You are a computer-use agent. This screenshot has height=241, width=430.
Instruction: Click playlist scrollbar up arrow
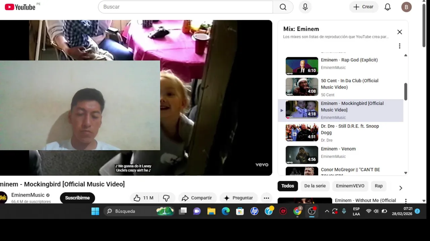(405, 55)
